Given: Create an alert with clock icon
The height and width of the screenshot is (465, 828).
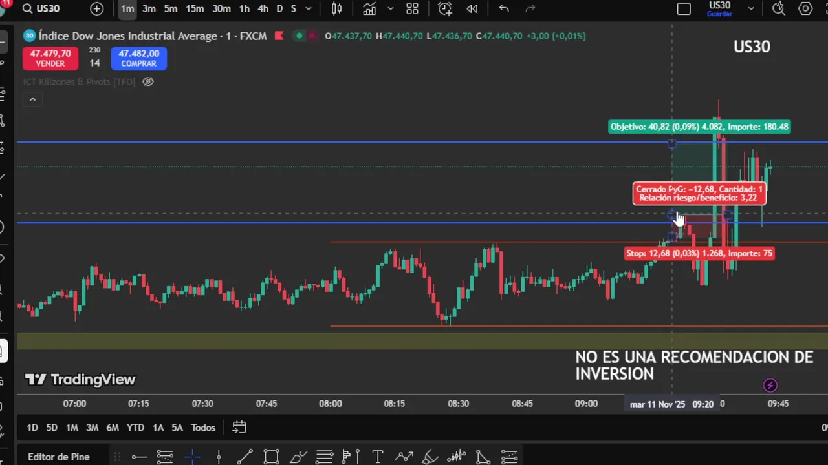Looking at the screenshot, I should pyautogui.click(x=445, y=8).
